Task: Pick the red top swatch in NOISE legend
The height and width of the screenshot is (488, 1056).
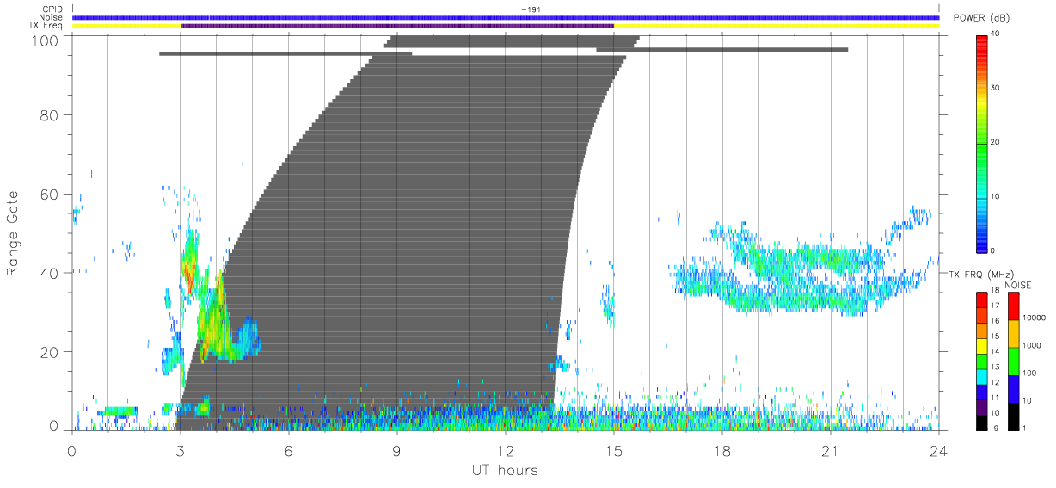Action: pyautogui.click(x=1013, y=306)
